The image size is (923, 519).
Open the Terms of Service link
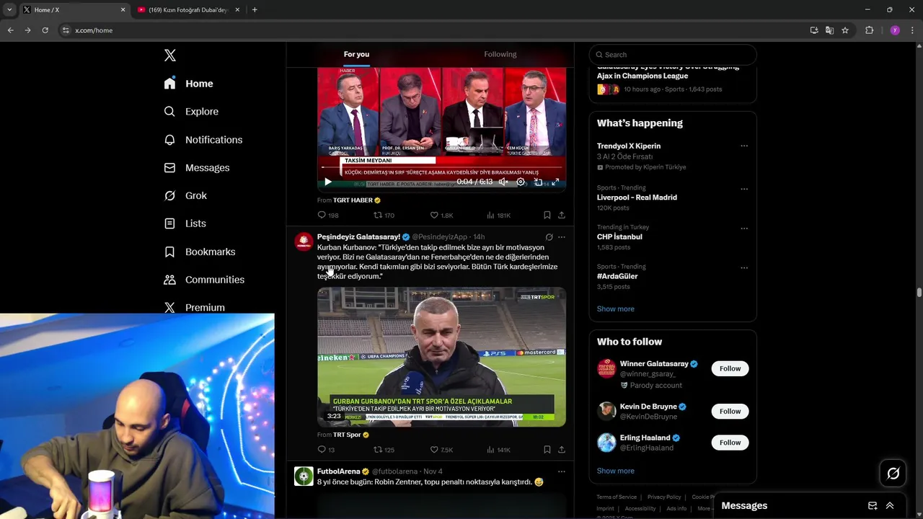pos(617,497)
